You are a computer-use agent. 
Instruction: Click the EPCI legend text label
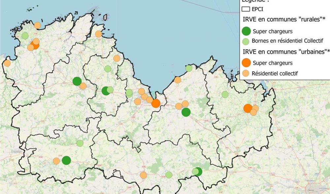pyautogui.click(x=257, y=9)
